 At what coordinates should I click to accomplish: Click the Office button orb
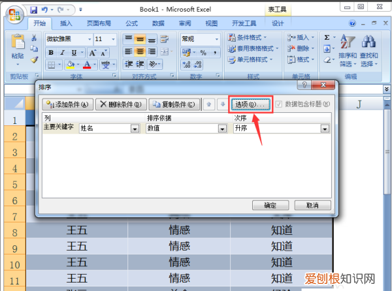(x=15, y=14)
